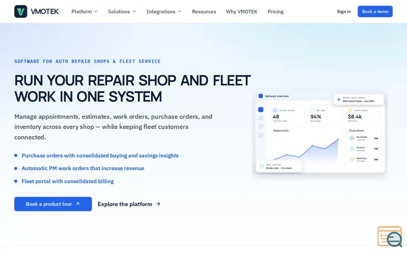This screenshot has width=407, height=254.
Task: Click the Parts Saved orange card icon
Action: [350, 110]
